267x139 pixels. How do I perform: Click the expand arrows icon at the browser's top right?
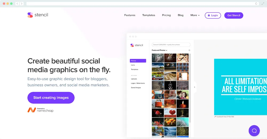(x=263, y=3)
